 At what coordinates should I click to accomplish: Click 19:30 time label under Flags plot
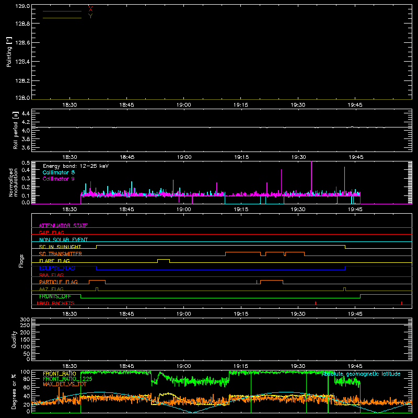coord(298,314)
